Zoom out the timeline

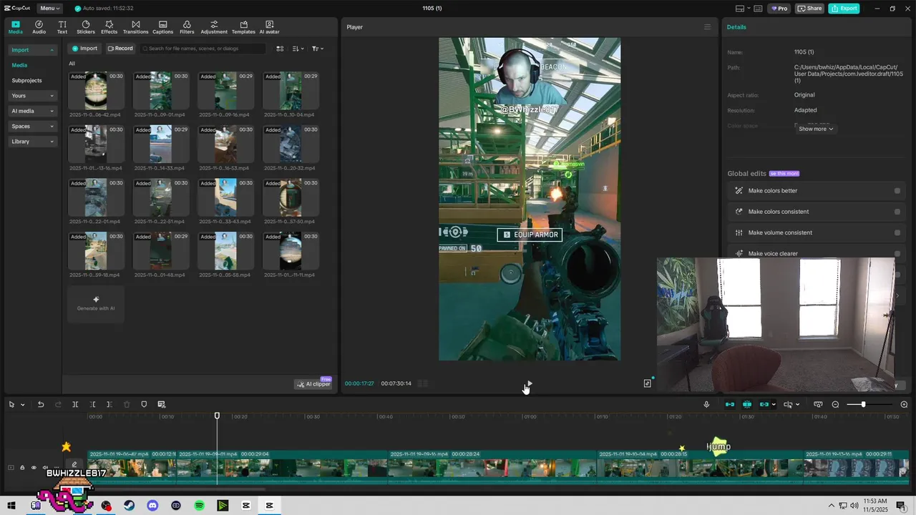[835, 405]
